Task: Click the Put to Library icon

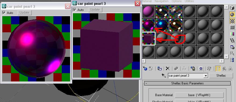Action: (x=193, y=69)
